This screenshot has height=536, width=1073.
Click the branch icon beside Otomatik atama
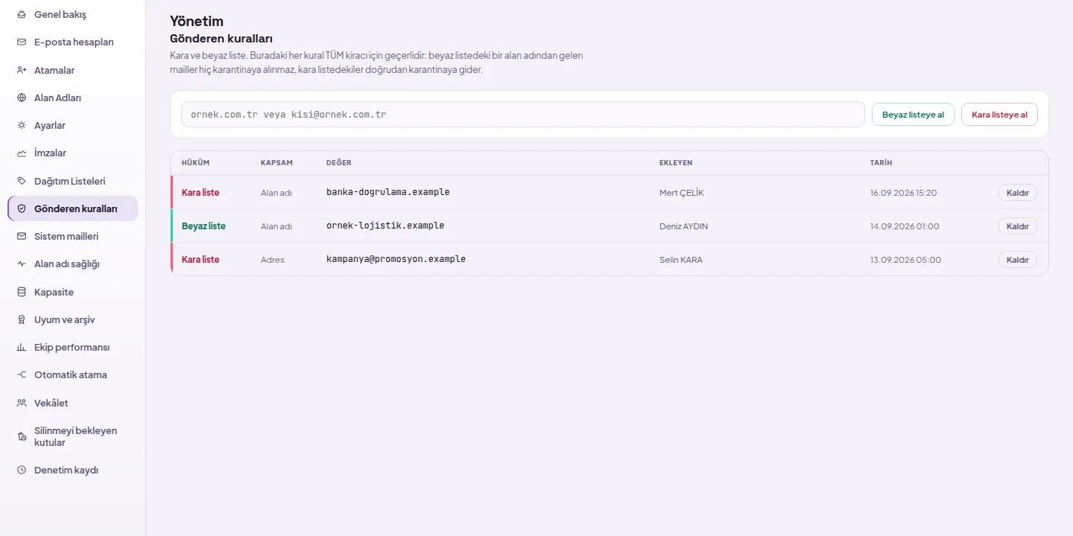(x=22, y=375)
